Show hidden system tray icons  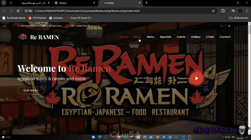pos(223,137)
